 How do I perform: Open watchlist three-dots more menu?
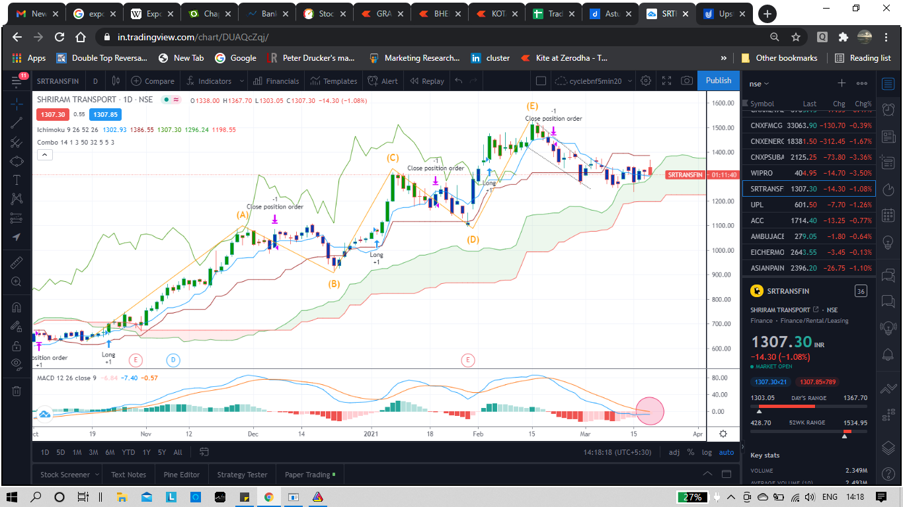[861, 83]
